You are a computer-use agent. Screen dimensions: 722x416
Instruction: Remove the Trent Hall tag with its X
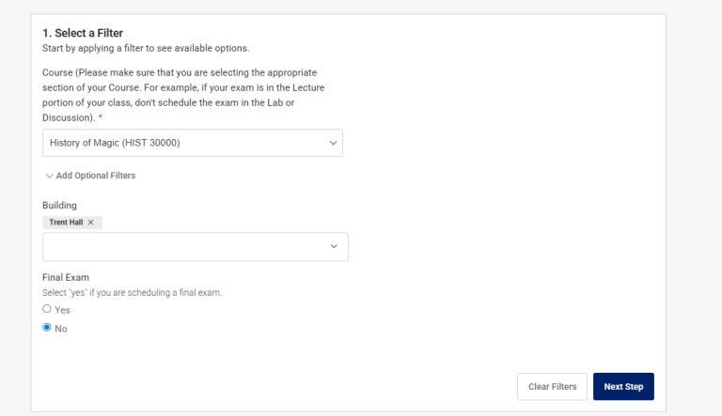(91, 223)
